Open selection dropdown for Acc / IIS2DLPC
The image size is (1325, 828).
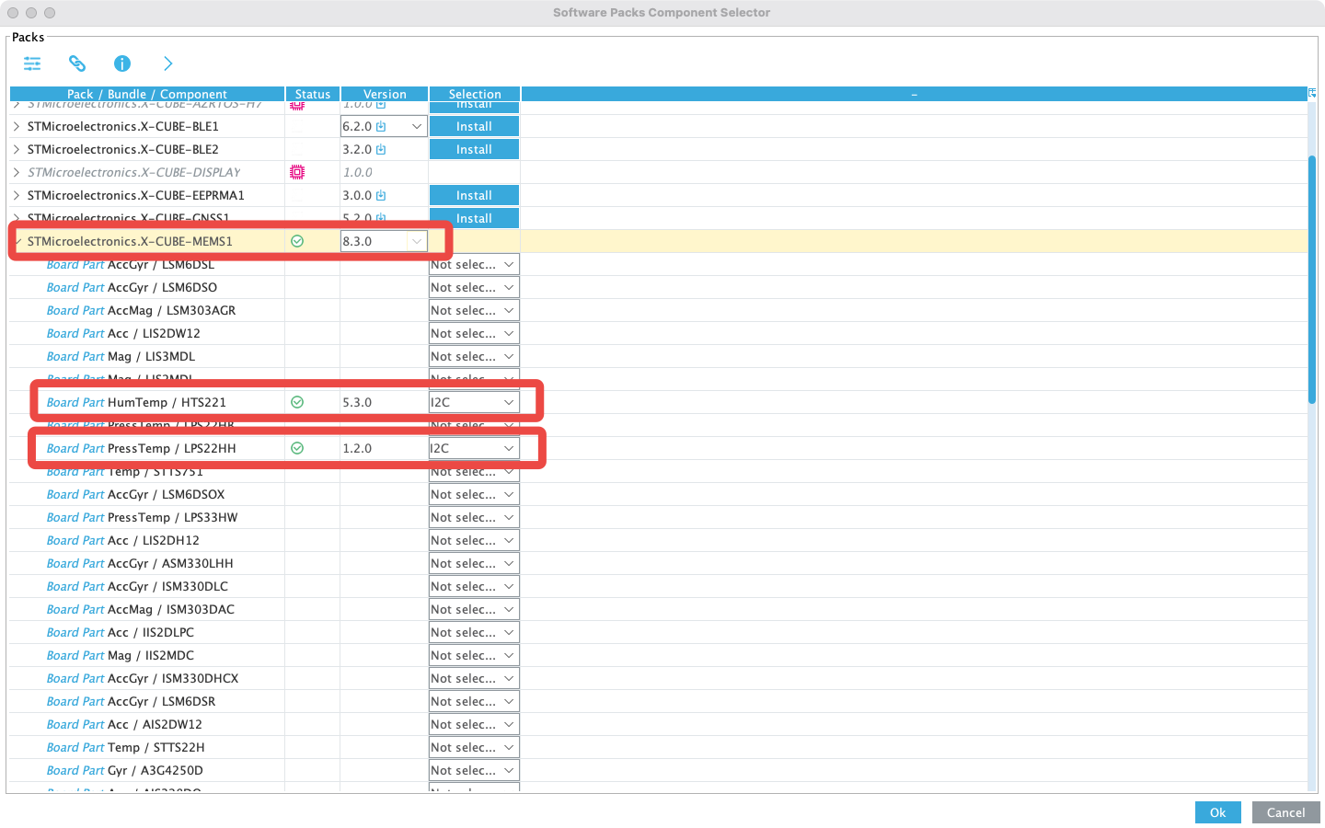point(475,632)
